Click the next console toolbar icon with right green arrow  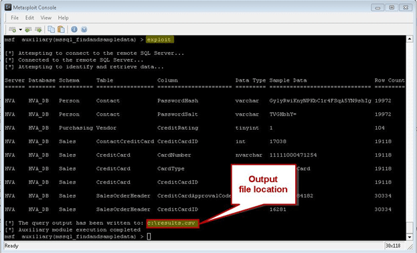pyautogui.click(x=38, y=29)
